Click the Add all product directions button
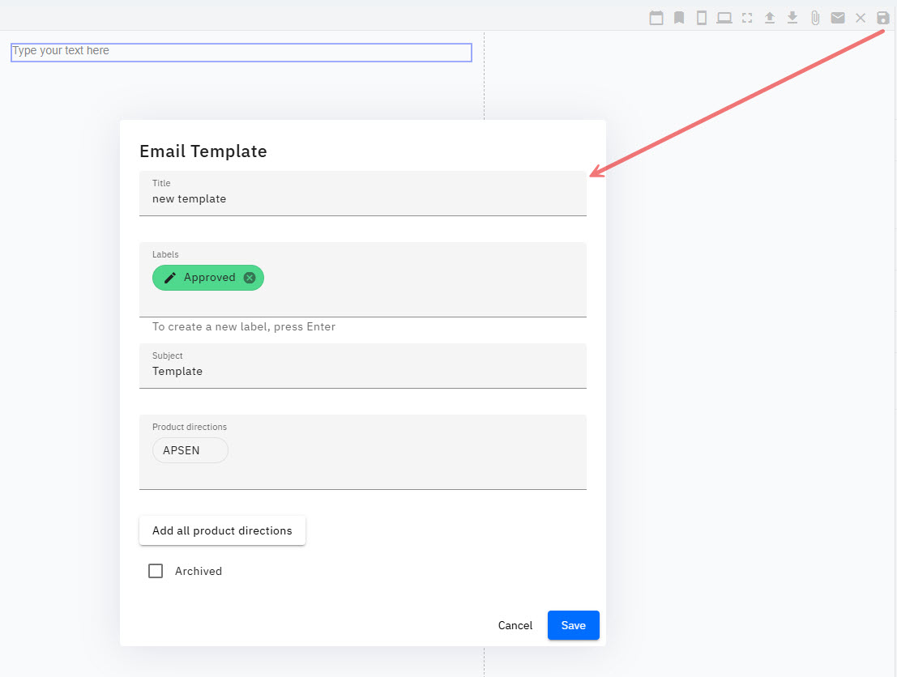Image resolution: width=897 pixels, height=677 pixels. pos(222,530)
